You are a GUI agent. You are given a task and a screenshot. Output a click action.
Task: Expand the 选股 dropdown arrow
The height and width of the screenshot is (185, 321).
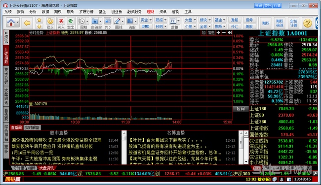[x=135, y=21]
